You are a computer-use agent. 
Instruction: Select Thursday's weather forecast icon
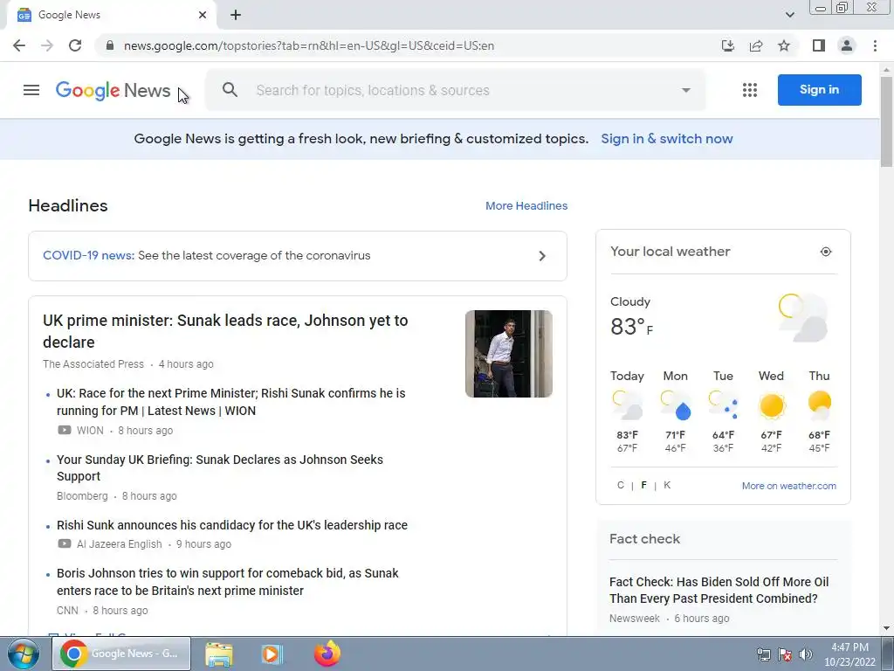point(819,405)
